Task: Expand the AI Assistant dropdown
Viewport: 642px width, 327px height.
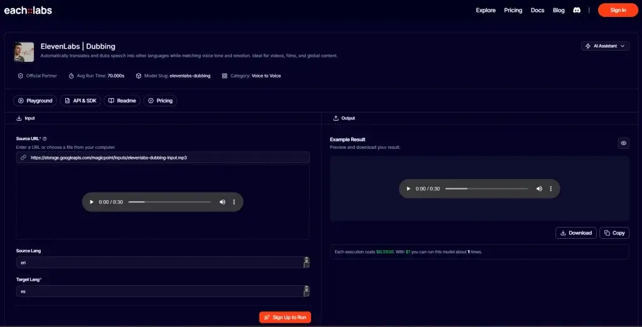Action: (605, 46)
